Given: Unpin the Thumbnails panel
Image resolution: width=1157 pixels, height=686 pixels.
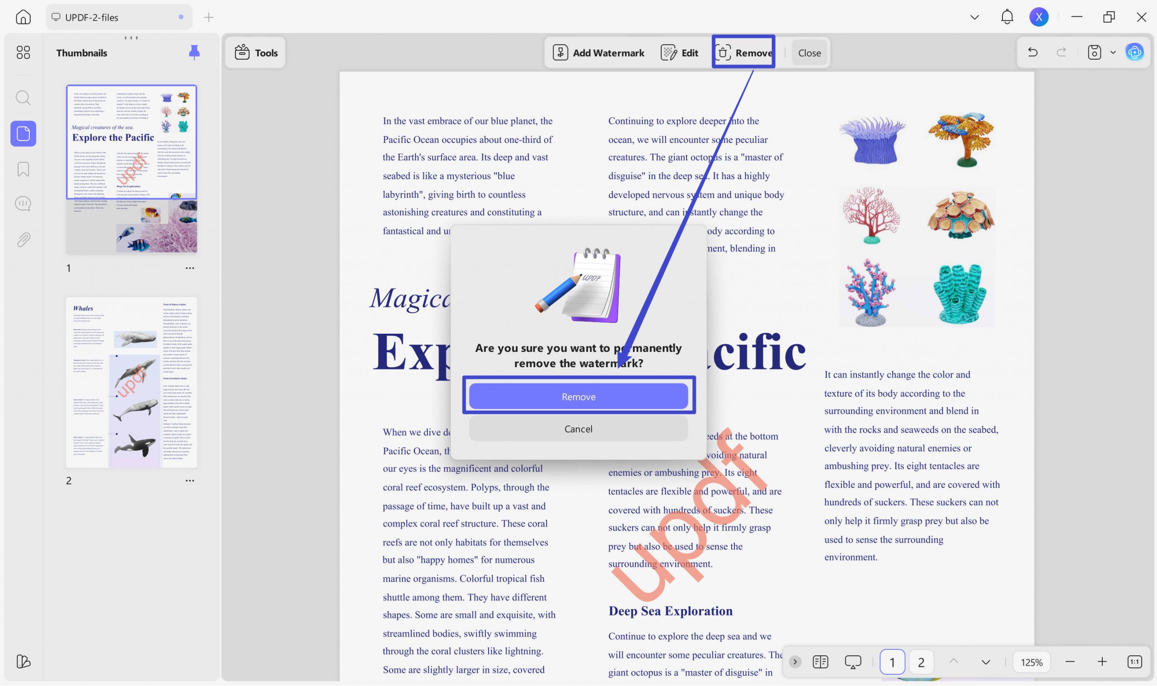Looking at the screenshot, I should point(194,52).
